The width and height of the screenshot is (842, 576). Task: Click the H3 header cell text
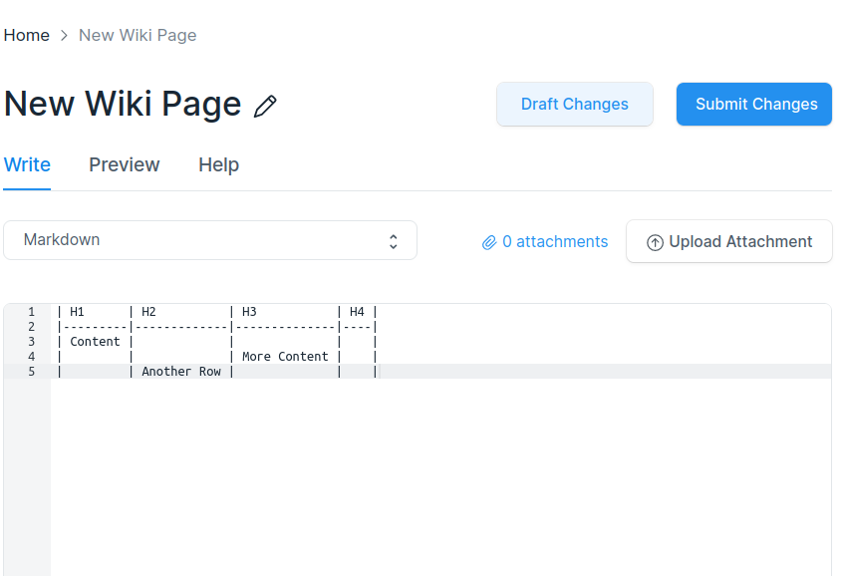pyautogui.click(x=249, y=312)
